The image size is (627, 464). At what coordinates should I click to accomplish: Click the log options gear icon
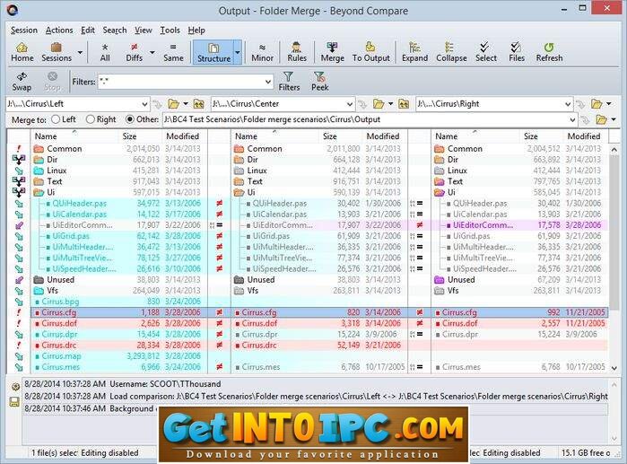click(15, 387)
